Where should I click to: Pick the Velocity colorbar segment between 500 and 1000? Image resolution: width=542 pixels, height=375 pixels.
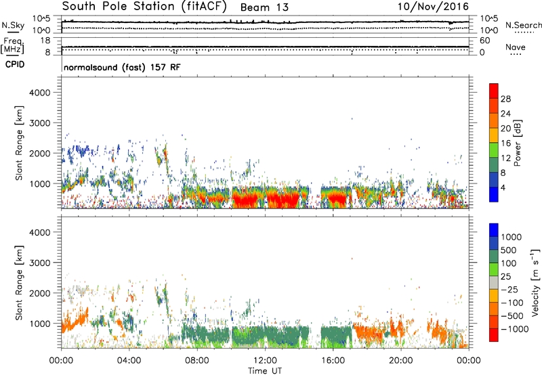494,244
